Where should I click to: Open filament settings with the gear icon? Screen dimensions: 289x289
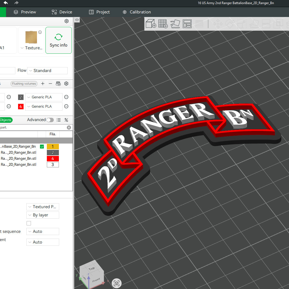point(66,84)
